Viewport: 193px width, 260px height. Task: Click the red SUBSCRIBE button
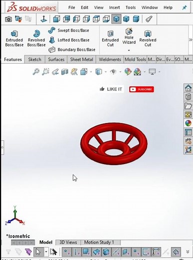point(142,89)
